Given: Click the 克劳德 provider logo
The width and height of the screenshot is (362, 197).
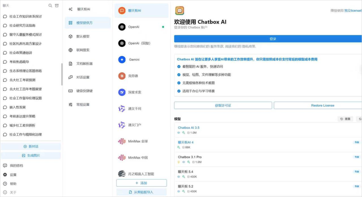Looking at the screenshot, I should coord(122,76).
